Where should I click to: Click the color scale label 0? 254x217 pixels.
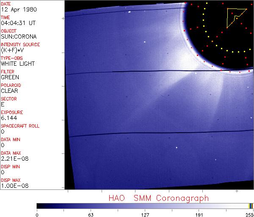(x=37, y=215)
